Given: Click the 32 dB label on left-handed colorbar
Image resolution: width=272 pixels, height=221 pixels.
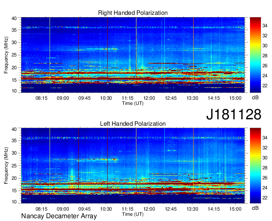Looking at the screenshot, I should click(x=265, y=148).
